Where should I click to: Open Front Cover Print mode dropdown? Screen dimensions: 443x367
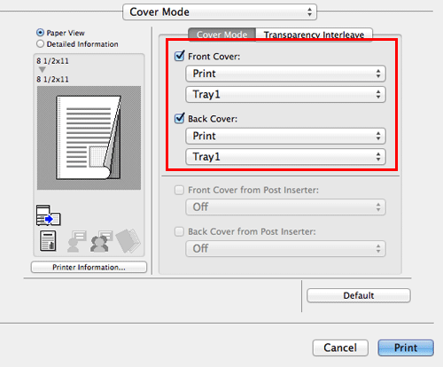pyautogui.click(x=285, y=74)
